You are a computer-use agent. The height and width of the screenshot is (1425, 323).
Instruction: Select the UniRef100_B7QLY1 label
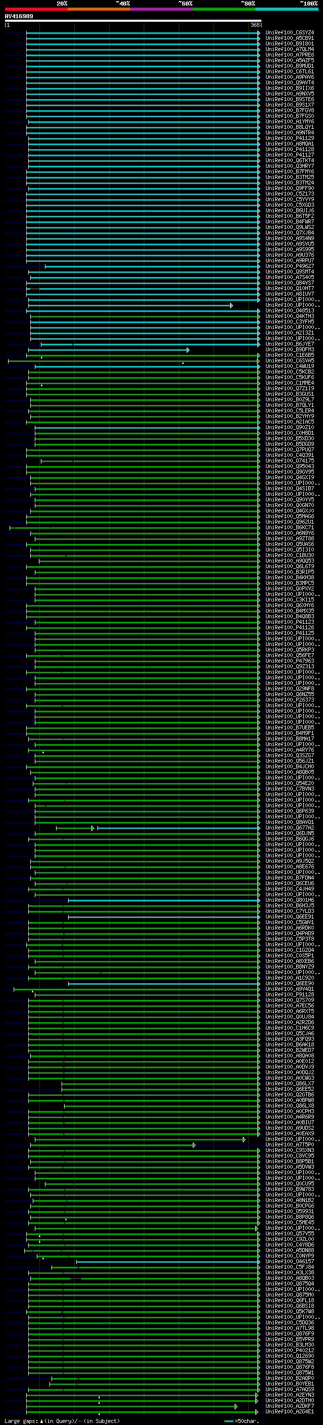click(x=290, y=405)
